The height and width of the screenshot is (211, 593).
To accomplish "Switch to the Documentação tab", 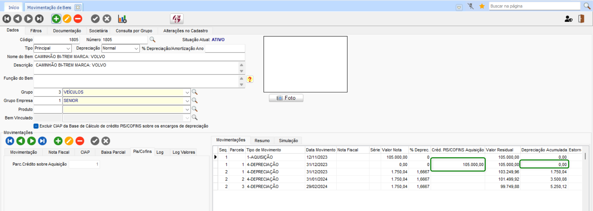I will coord(67,31).
